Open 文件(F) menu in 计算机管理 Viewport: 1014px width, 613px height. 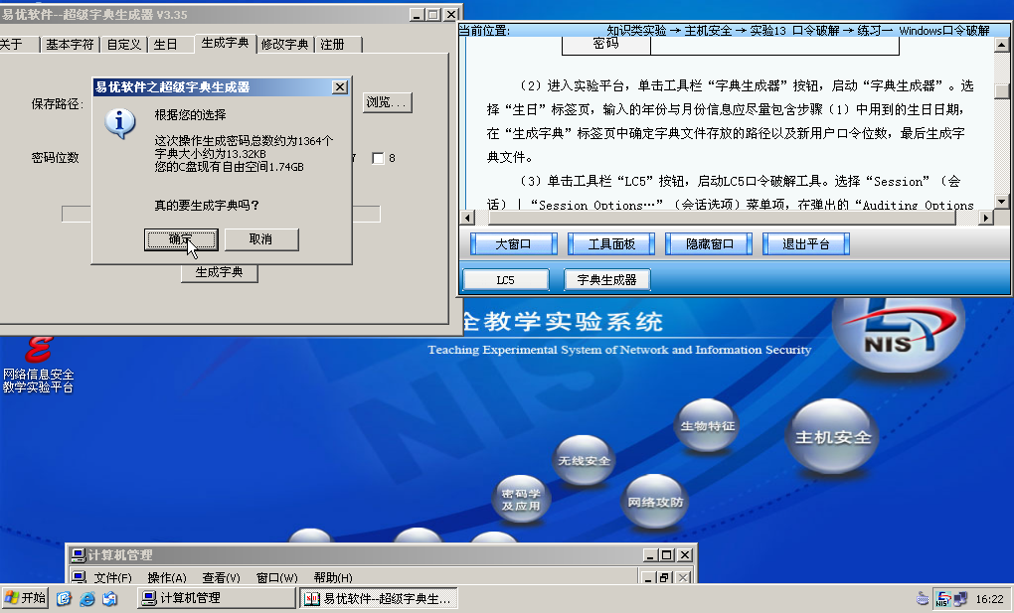pyautogui.click(x=112, y=577)
